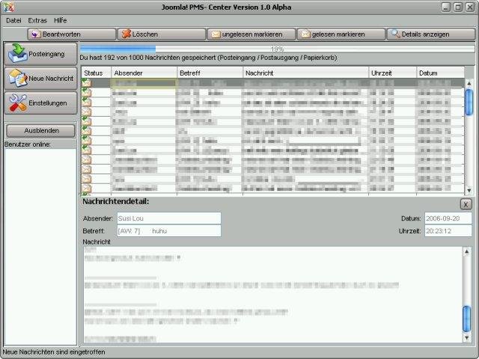Click text 'Du hast 192 von 1000 Nachrichten gespeichert'
Viewport: 479px width, 359px height.
point(148,58)
